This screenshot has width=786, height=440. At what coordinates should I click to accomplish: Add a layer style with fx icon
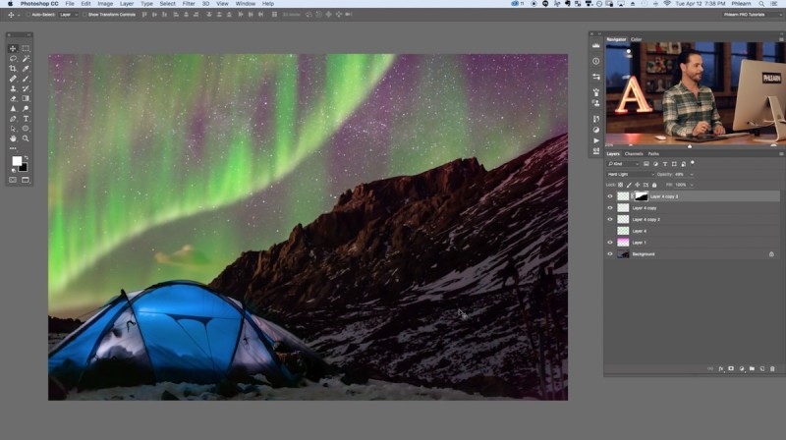[720, 368]
